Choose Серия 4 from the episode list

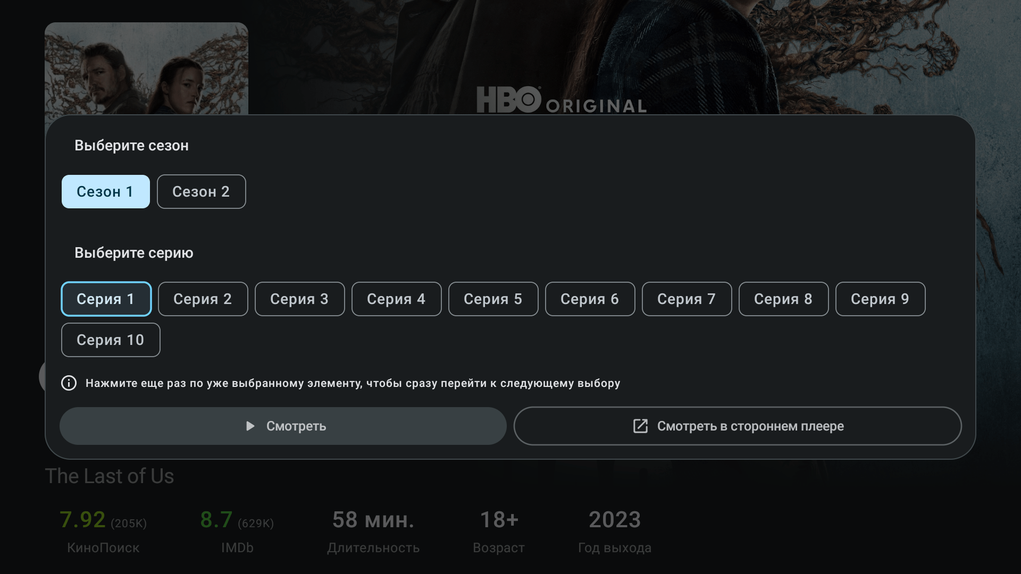click(x=396, y=299)
